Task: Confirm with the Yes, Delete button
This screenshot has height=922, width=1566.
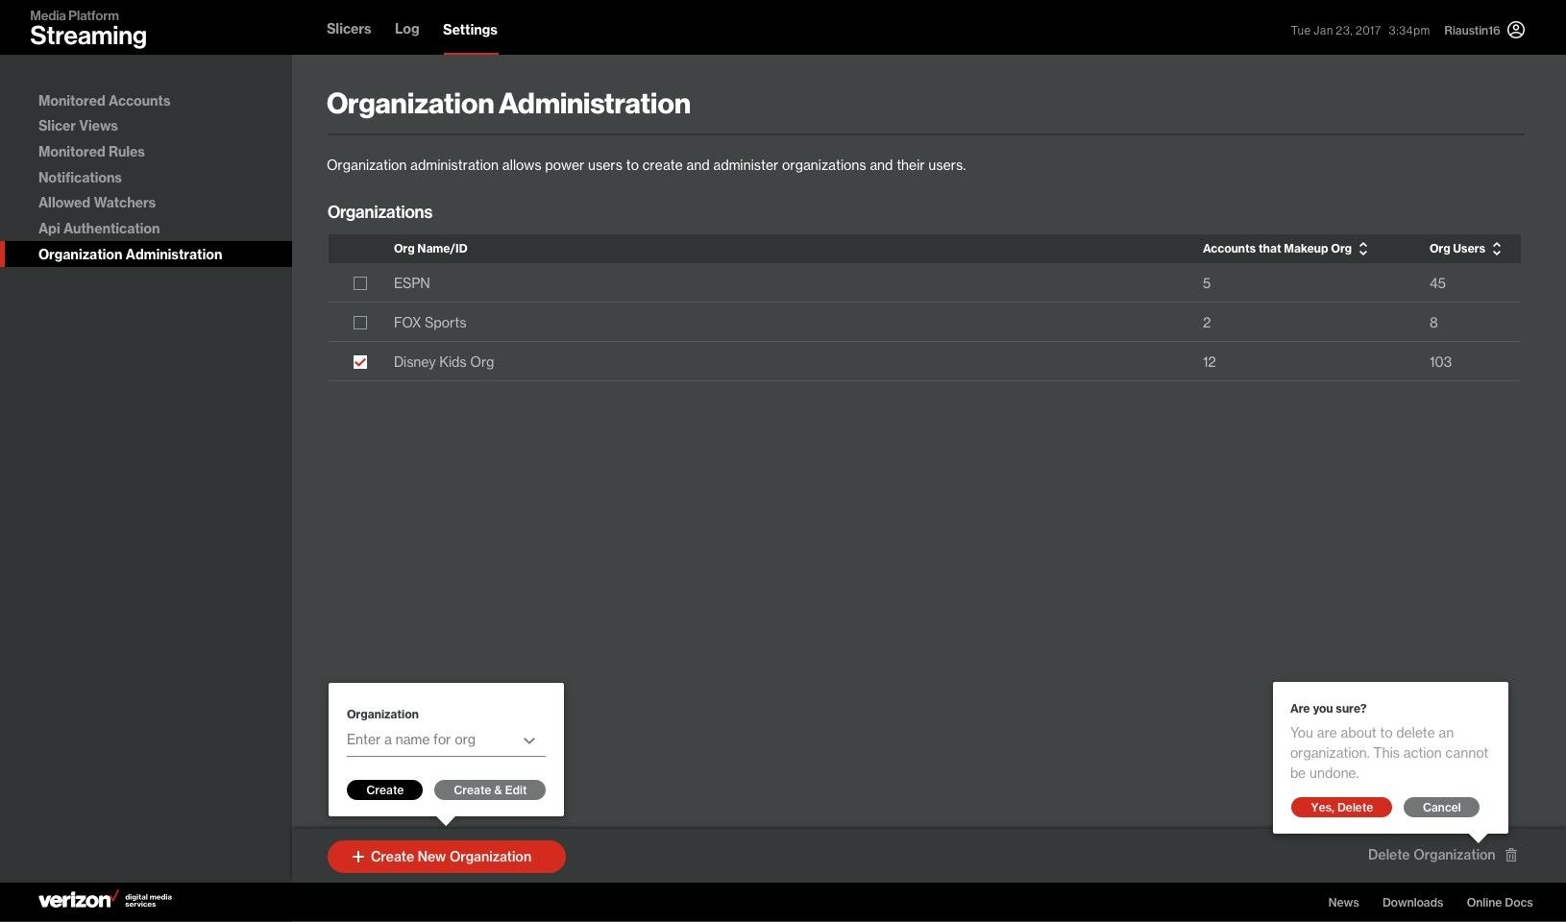Action: (x=1341, y=808)
